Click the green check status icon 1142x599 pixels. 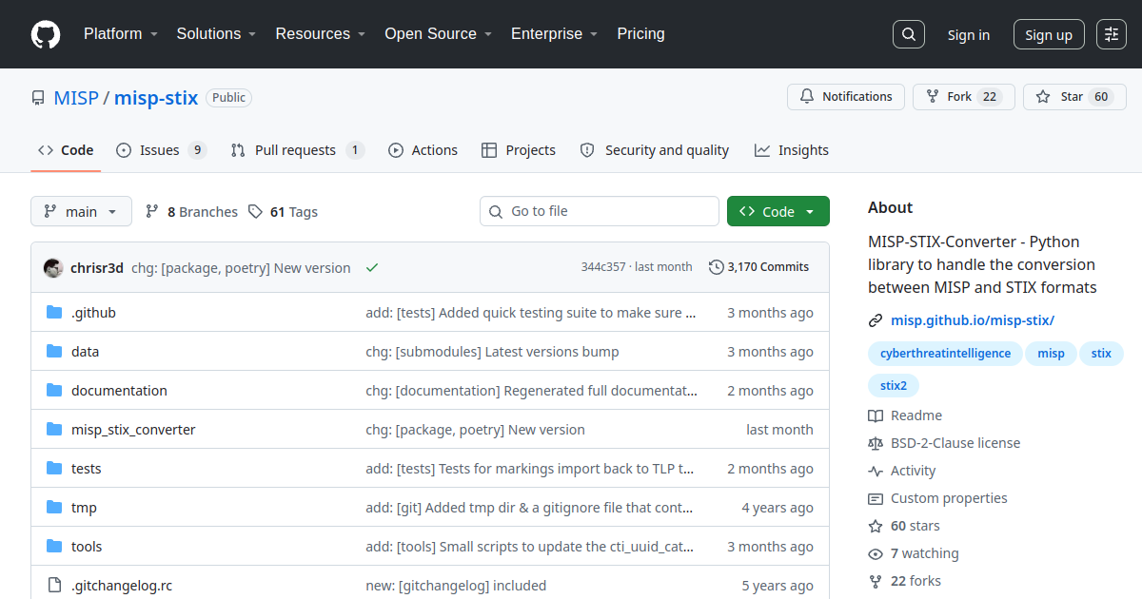point(372,268)
